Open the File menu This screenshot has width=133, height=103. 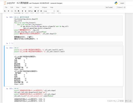tap(6, 7)
